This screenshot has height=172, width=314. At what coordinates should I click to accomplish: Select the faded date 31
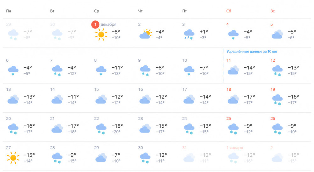pyautogui.click(x=185, y=148)
